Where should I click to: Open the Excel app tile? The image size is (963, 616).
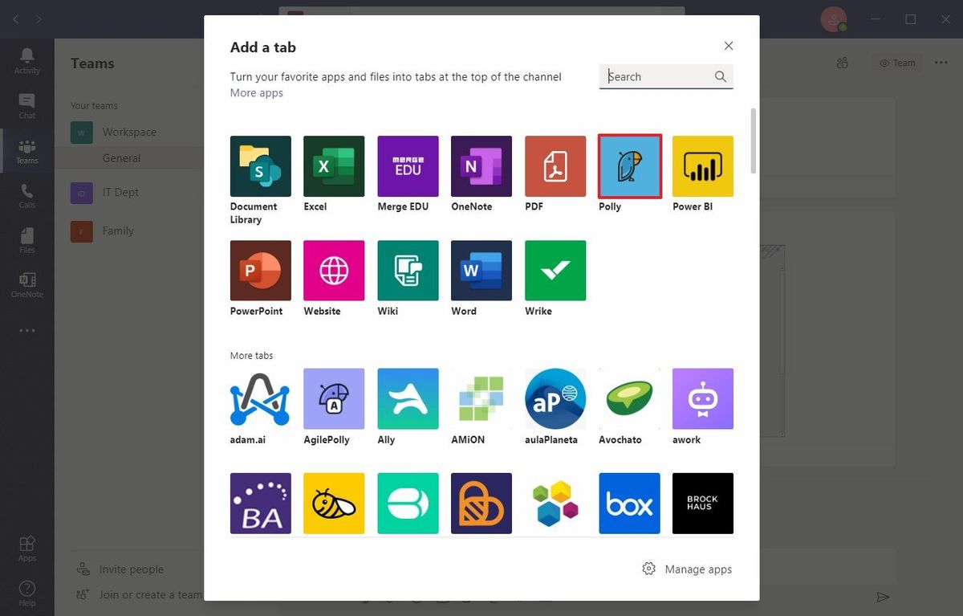[333, 166]
